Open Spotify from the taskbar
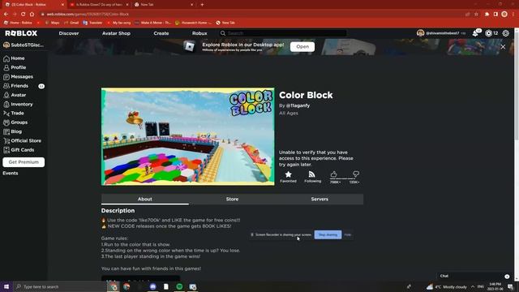The image size is (519, 292). [179, 286]
